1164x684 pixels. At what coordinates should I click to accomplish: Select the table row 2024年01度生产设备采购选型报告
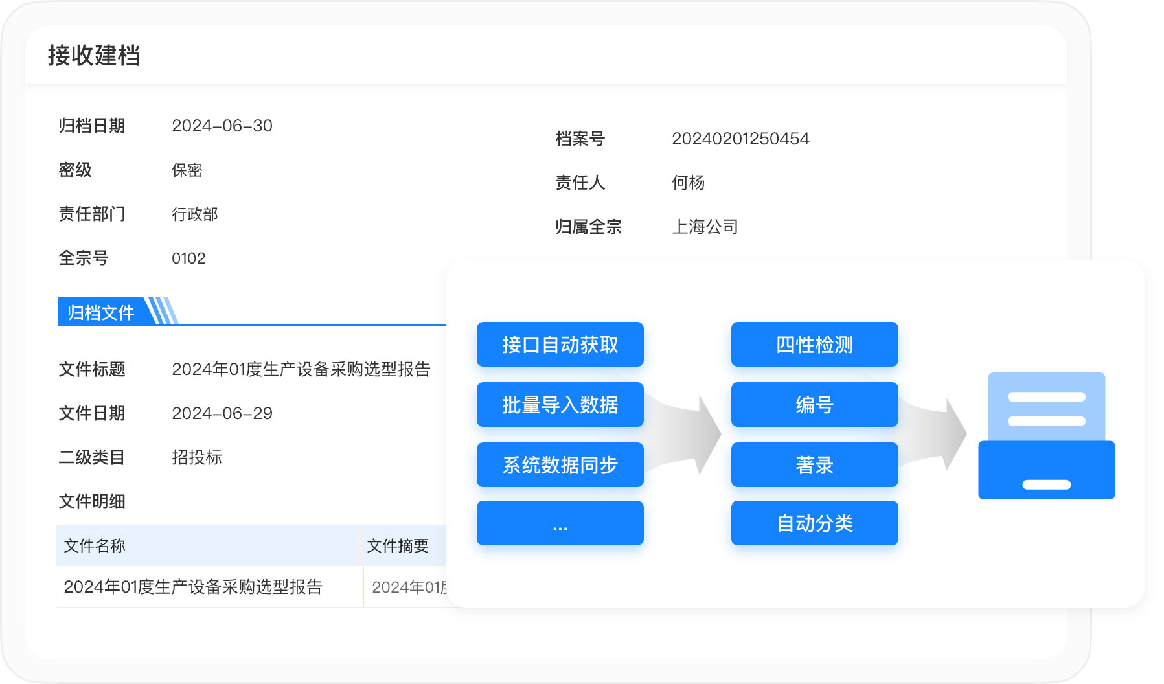[x=193, y=587]
